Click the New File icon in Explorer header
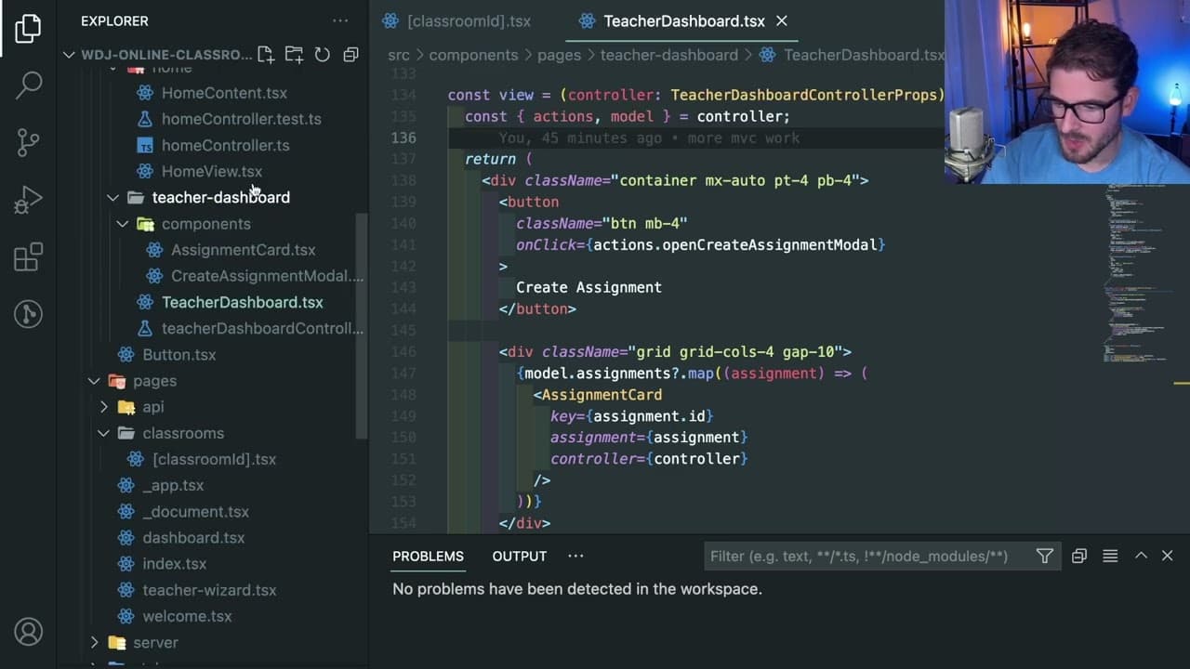1190x669 pixels. pos(266,55)
